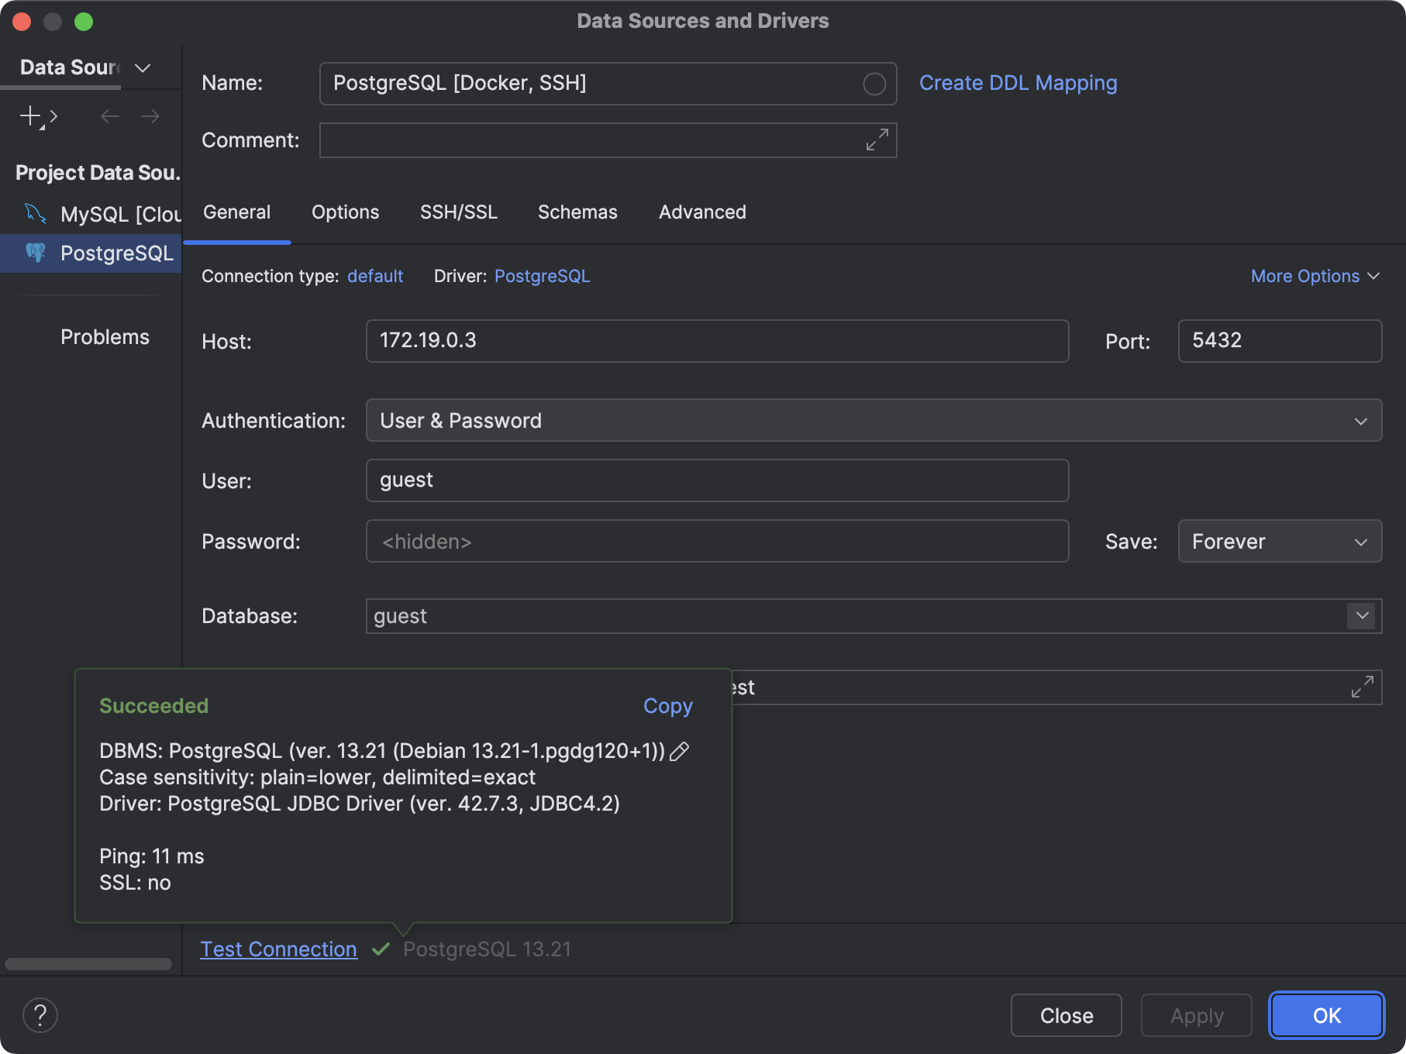This screenshot has height=1054, width=1406.
Task: Switch to the SSH/SSL tab
Action: click(459, 212)
